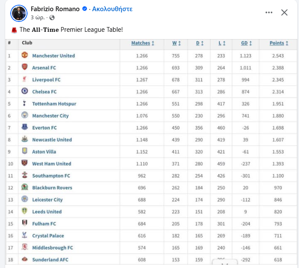Click the Newcastle United crest icon
This screenshot has width=299, height=268.
(x=24, y=140)
